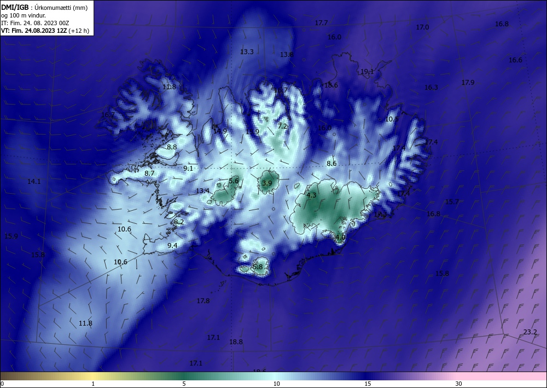This screenshot has width=547, height=388.
Task: Click the 10.5 value in the east
Action: (x=392, y=119)
